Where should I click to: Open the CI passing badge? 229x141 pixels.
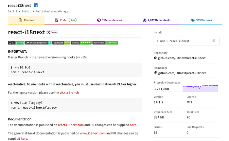[x=16, y=43]
